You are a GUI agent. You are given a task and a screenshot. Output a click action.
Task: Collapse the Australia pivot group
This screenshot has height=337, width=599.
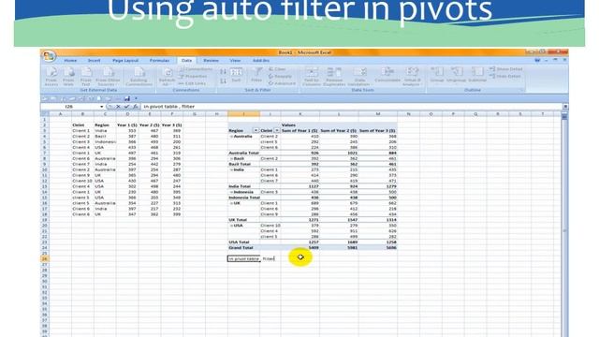(231, 137)
